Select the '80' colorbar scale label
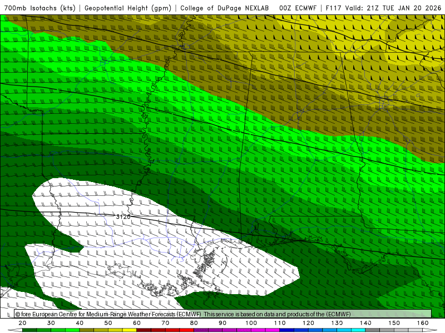Image resolution: width=445 pixels, height=333 pixels. click(194, 323)
